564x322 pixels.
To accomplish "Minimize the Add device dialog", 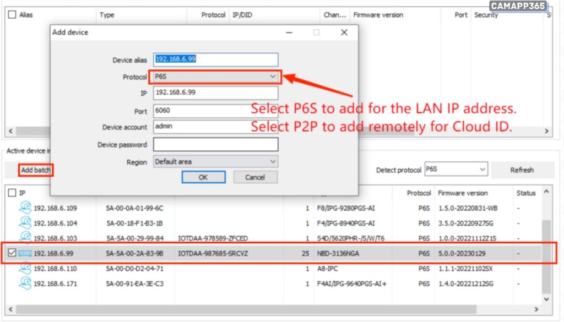I will tap(289, 32).
